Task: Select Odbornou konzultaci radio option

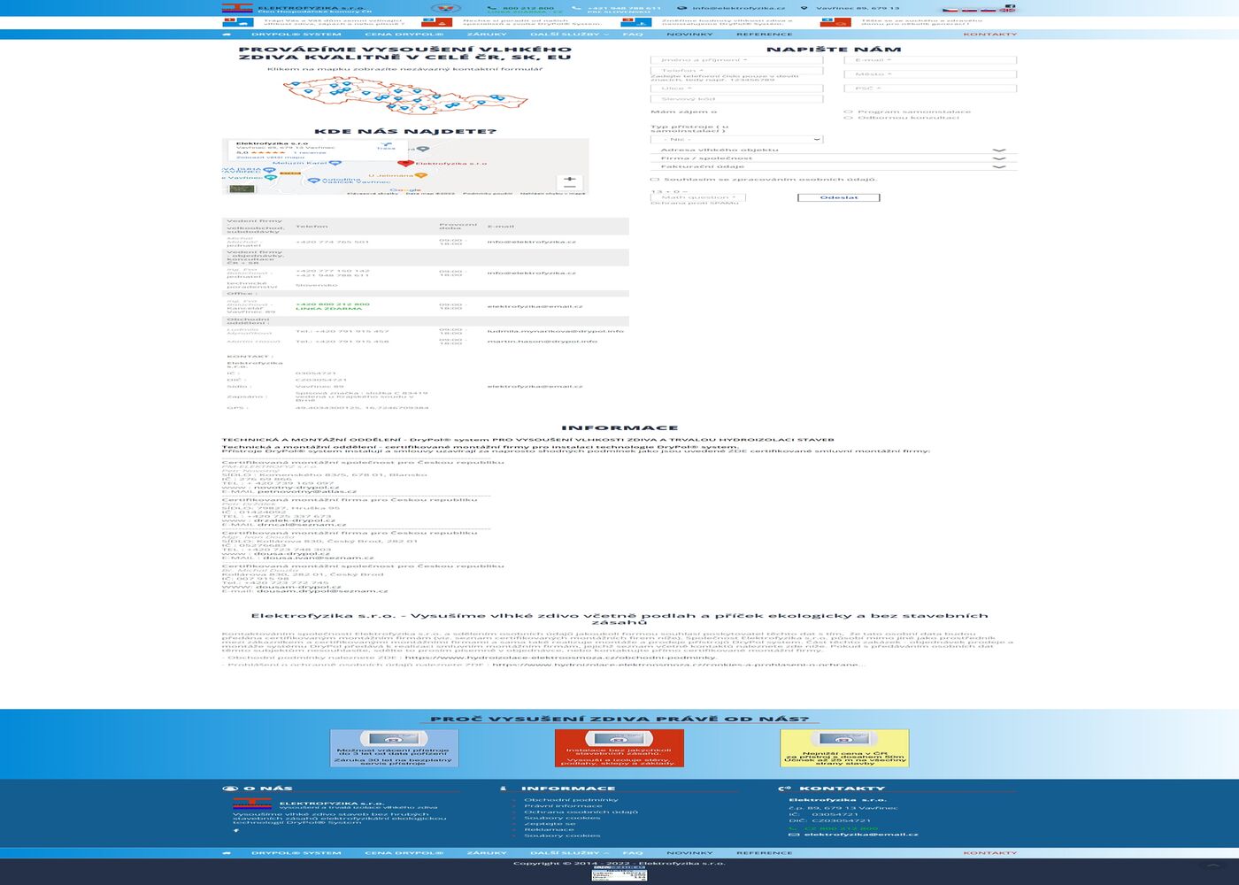Action: 848,118
